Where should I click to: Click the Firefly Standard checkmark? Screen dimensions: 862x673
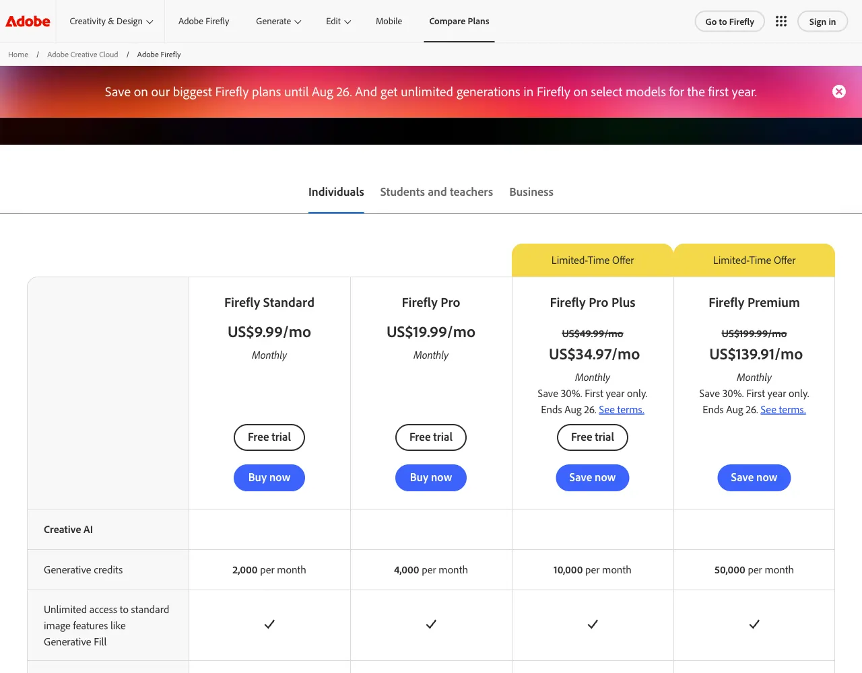[x=269, y=625]
